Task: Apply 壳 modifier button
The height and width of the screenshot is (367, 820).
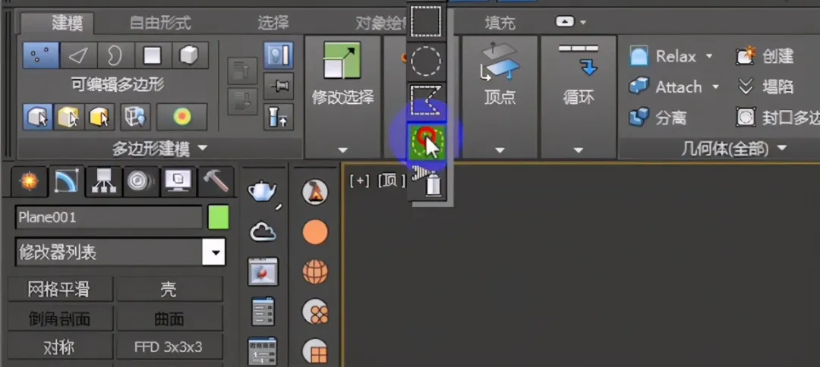Action: (x=169, y=289)
